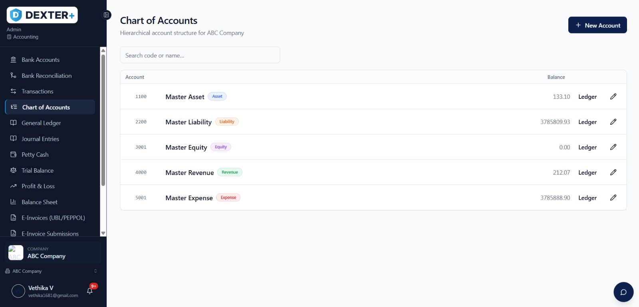Click the E-Invoice Submissions file icon
Screen dimensions: 639x307
pos(13,233)
